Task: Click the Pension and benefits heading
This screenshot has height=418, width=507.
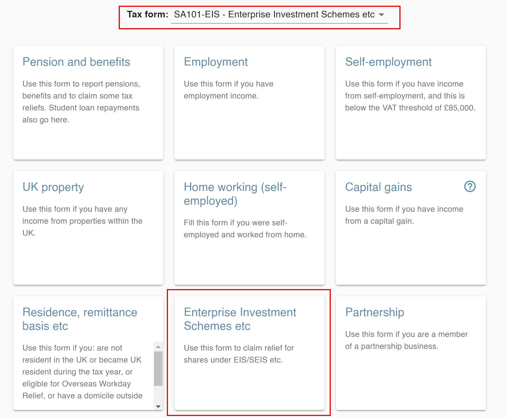Action: [76, 61]
